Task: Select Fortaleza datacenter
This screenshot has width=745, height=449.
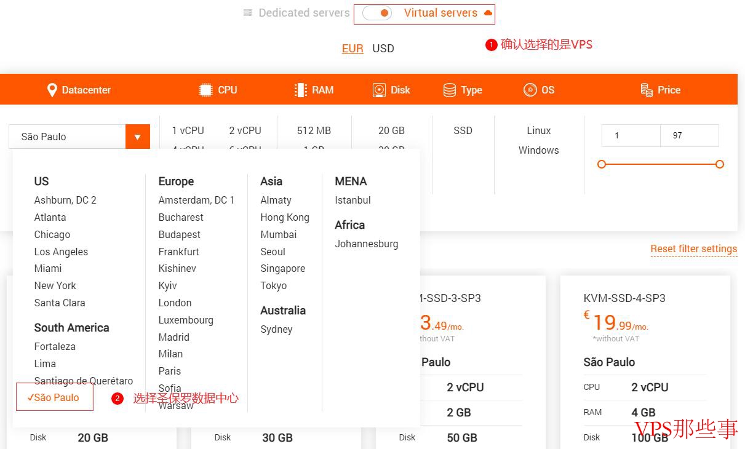Action: coord(55,346)
